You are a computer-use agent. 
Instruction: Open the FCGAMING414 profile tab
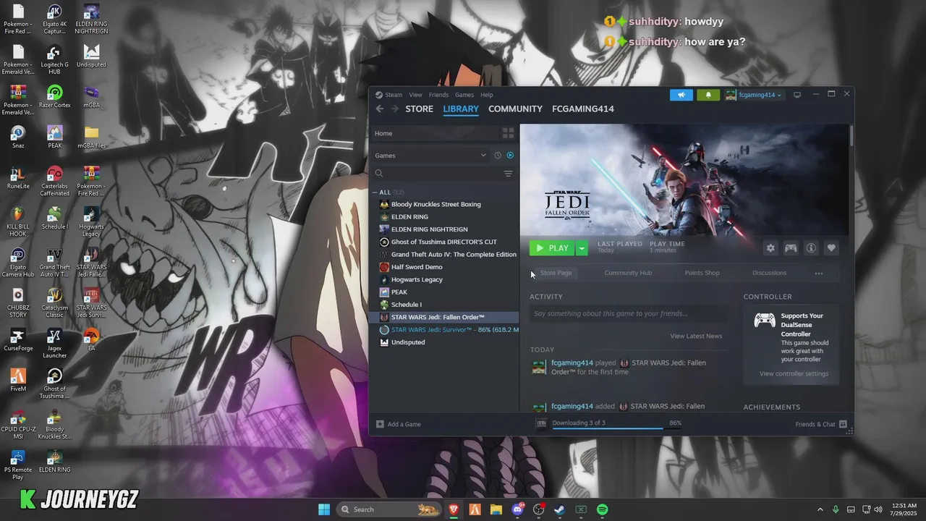click(583, 109)
